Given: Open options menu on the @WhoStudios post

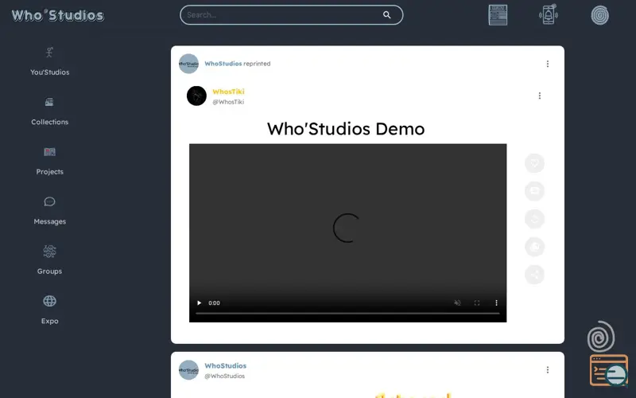Looking at the screenshot, I should [x=548, y=369].
